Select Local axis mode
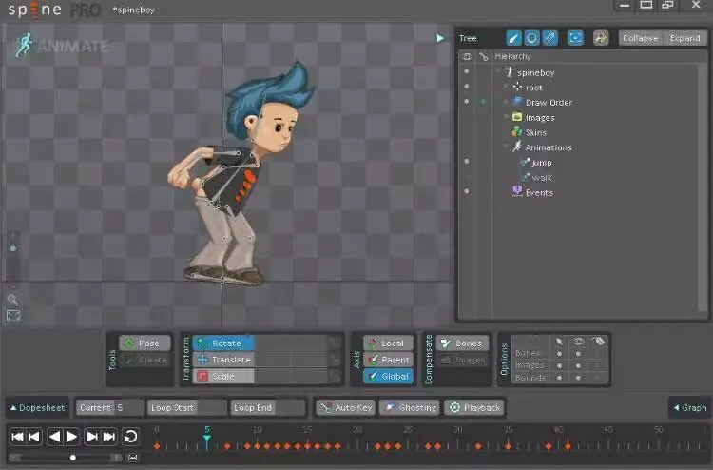The width and height of the screenshot is (713, 470). (x=388, y=343)
